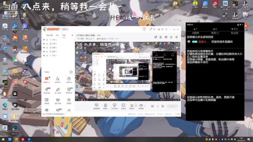The height and width of the screenshot is (142, 253).
Task: Open the hamburger menu in title bar
Action: (166, 29)
